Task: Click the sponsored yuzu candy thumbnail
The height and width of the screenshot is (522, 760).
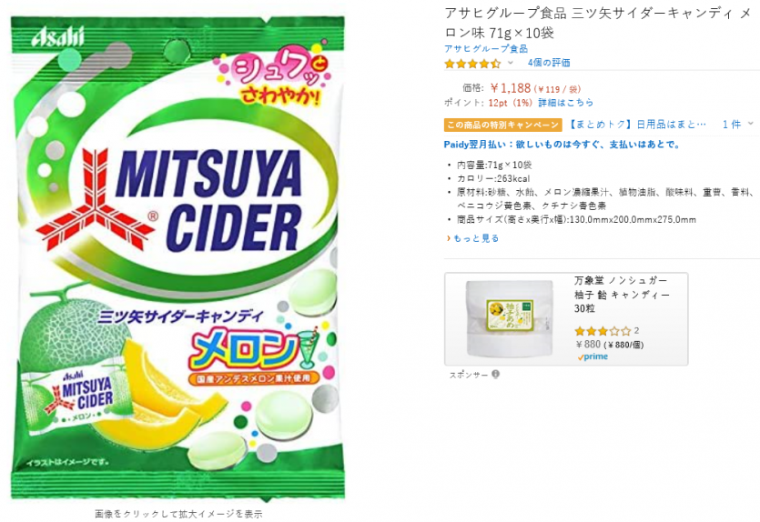Action: [x=508, y=319]
